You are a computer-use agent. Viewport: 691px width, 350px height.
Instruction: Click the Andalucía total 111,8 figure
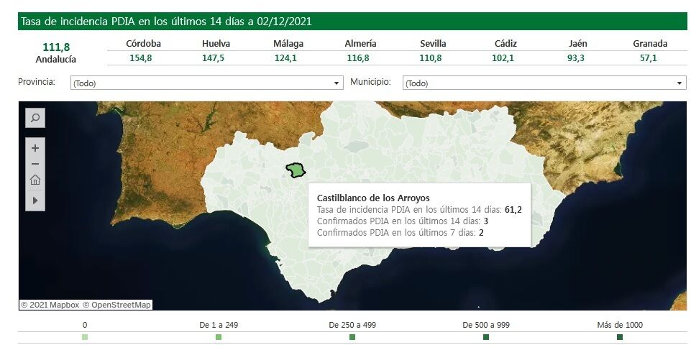click(56, 47)
